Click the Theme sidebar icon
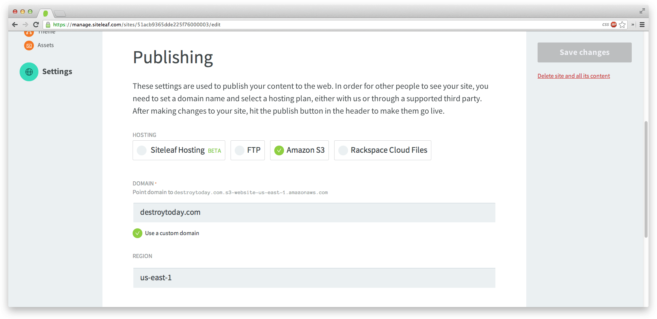This screenshot has height=319, width=657. 29,33
